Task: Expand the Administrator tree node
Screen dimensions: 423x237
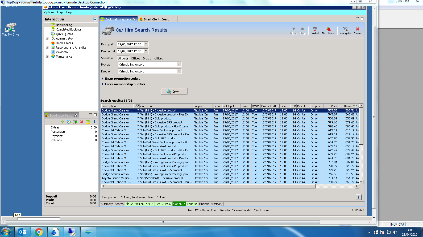Action: pyautogui.click(x=47, y=38)
